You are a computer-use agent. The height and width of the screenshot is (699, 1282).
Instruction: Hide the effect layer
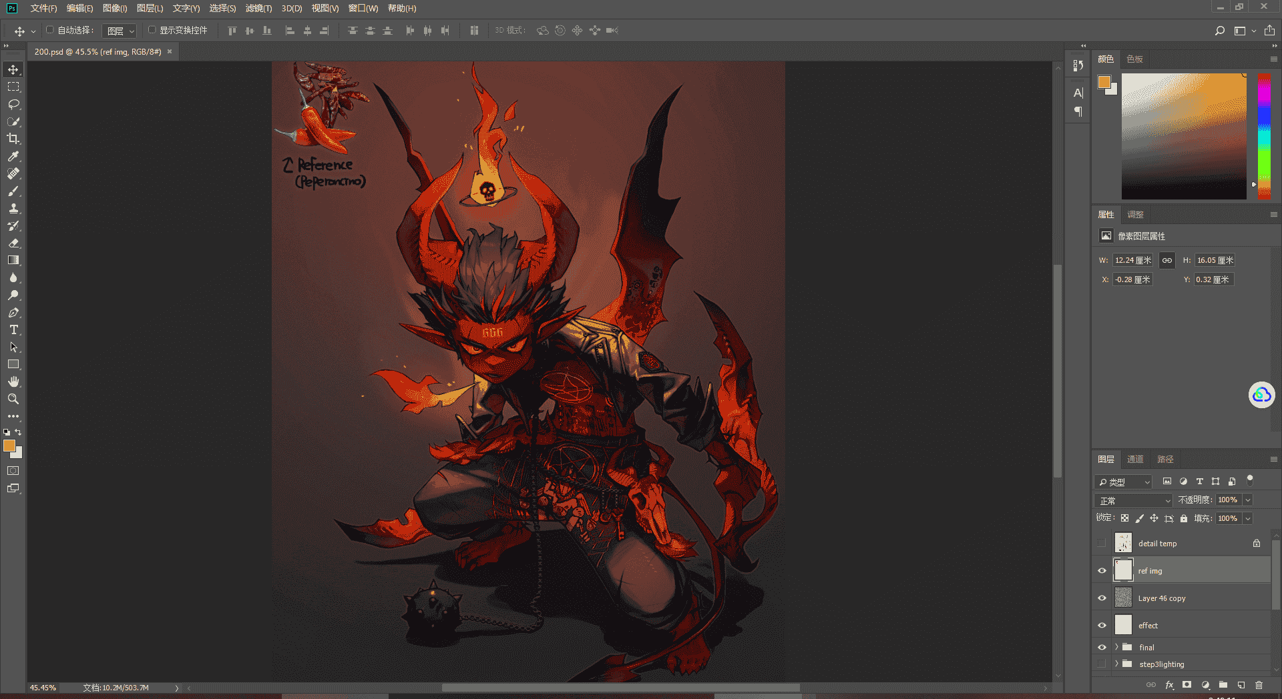point(1102,626)
